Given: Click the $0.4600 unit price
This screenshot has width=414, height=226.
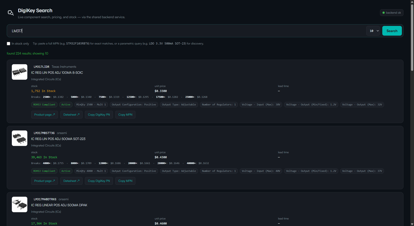Looking at the screenshot, I should 161,223.
